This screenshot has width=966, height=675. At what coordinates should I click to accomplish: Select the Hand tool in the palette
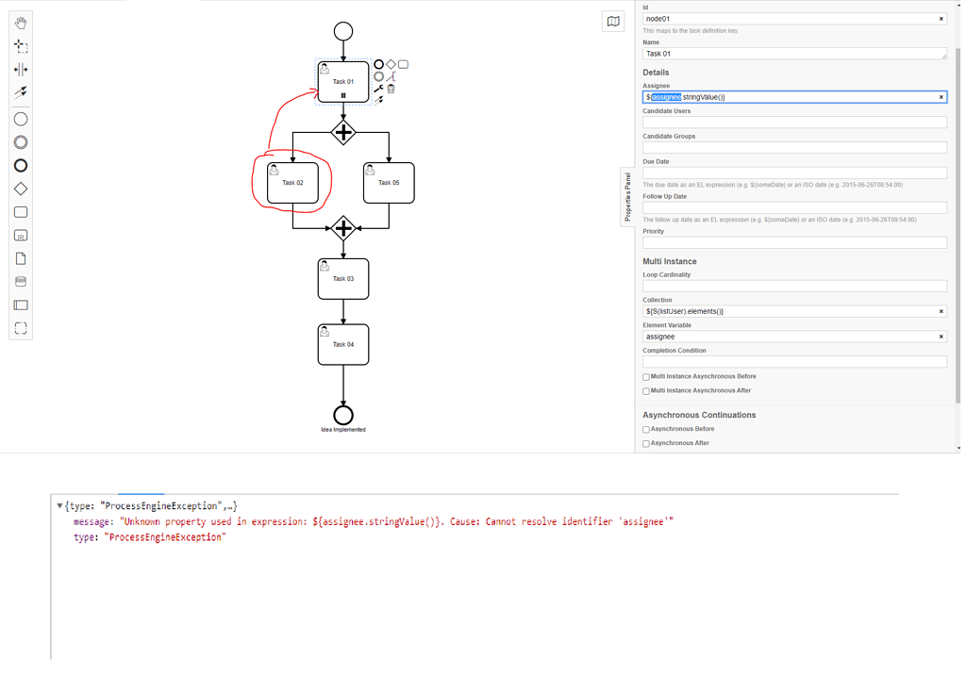tap(20, 23)
